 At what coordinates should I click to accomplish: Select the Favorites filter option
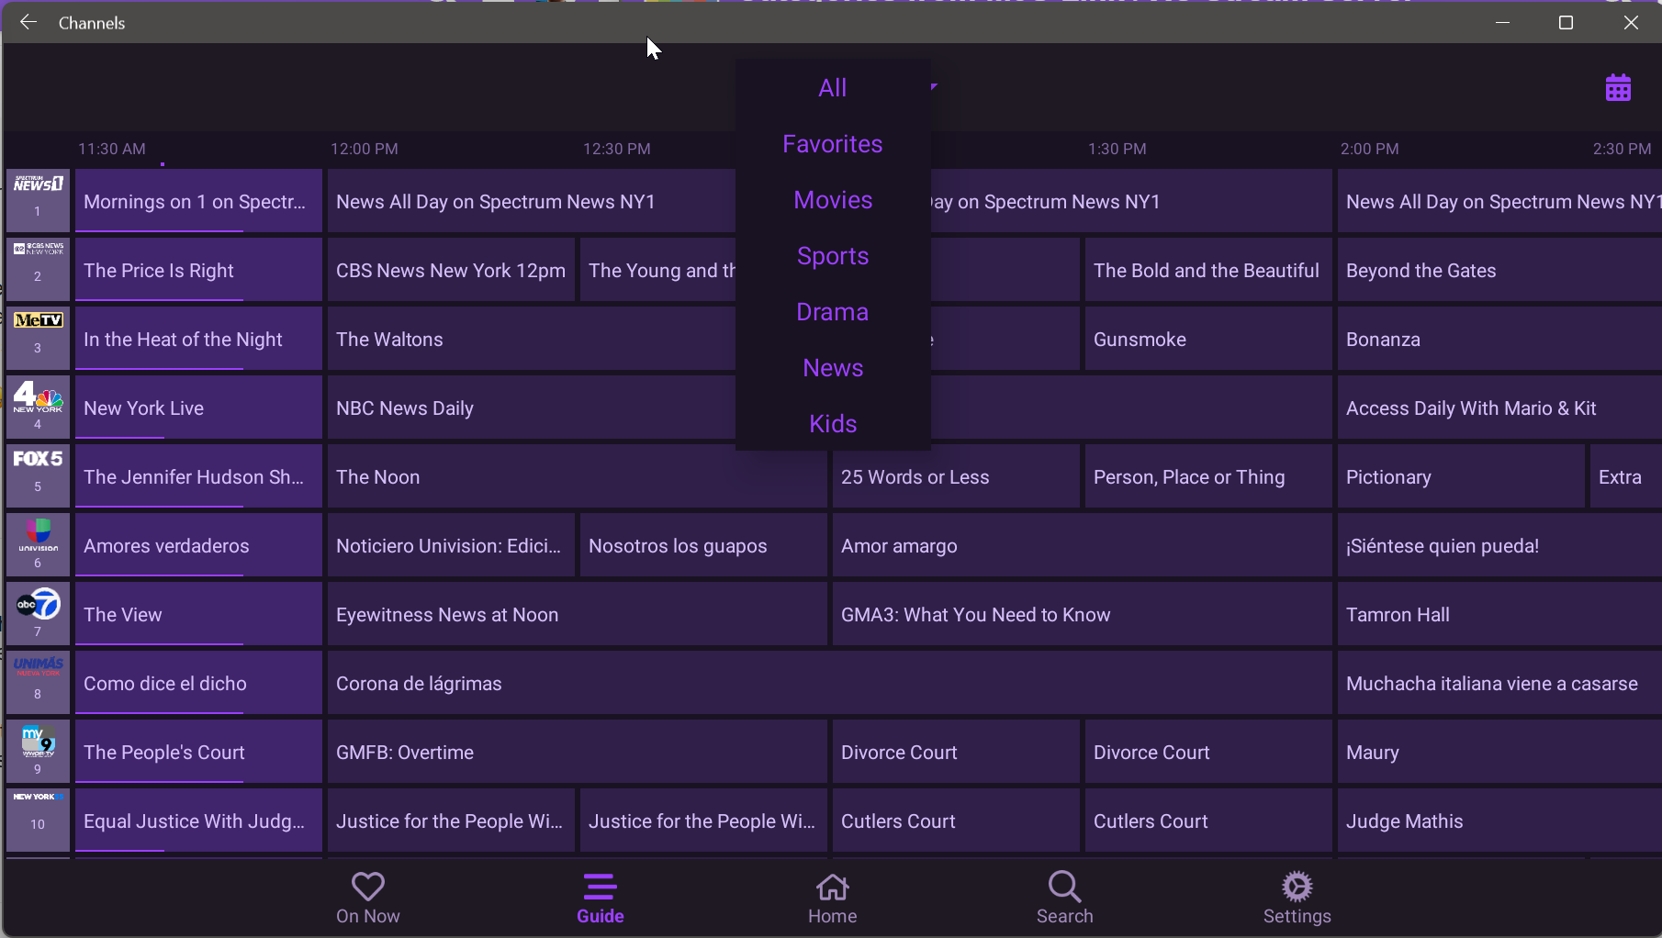(832, 143)
